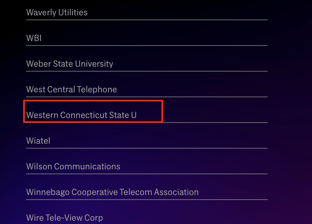Open the Waverly Utilities link
Screen dimensions: 312x224
pos(57,12)
